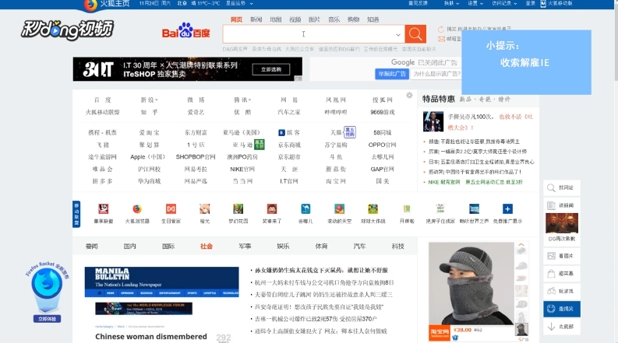Click the 免费推广展示 plus icon

(x=507, y=209)
